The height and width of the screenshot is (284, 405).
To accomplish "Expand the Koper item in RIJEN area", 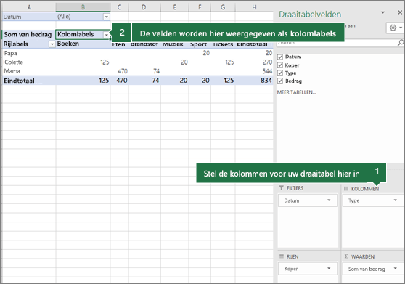I will (x=329, y=269).
